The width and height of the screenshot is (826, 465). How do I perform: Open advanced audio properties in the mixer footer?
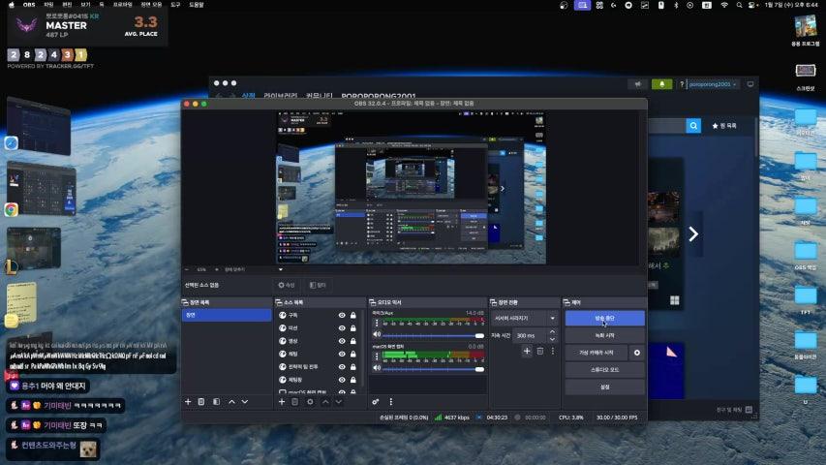tap(375, 401)
